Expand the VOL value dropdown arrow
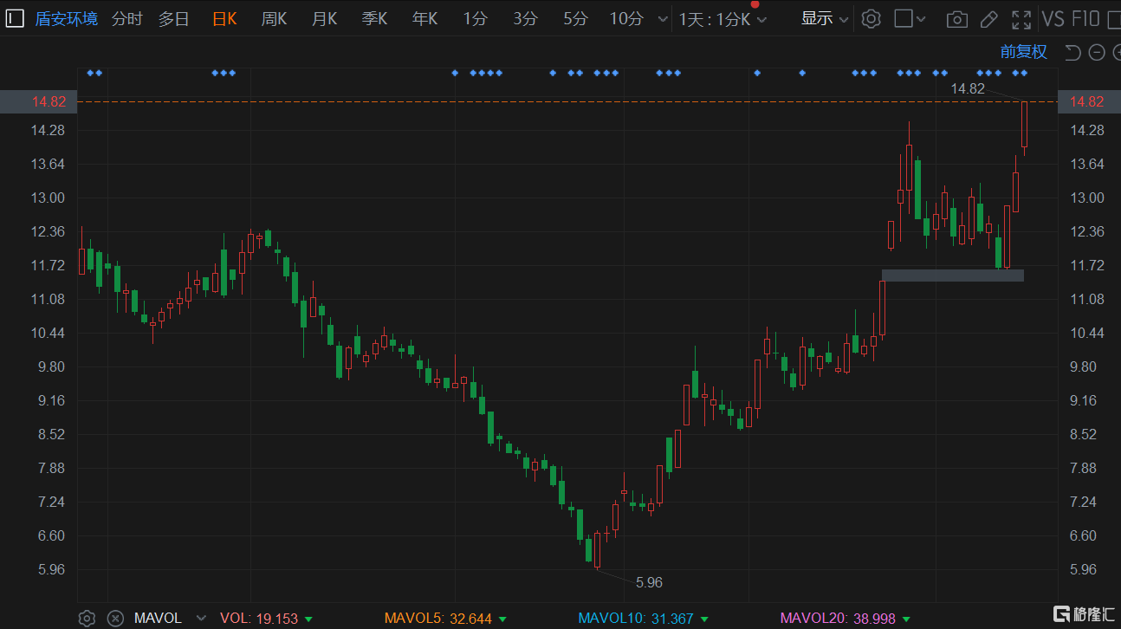Image resolution: width=1121 pixels, height=629 pixels. (x=309, y=619)
